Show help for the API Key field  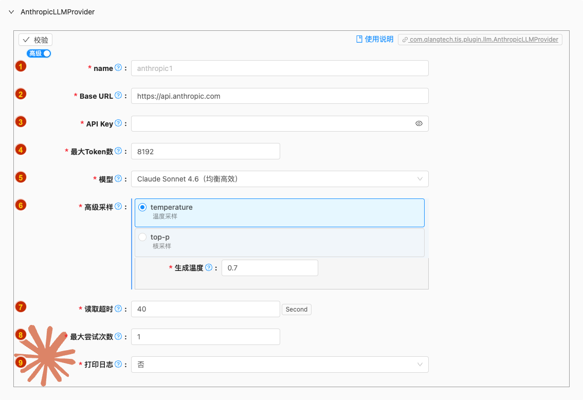tap(118, 123)
